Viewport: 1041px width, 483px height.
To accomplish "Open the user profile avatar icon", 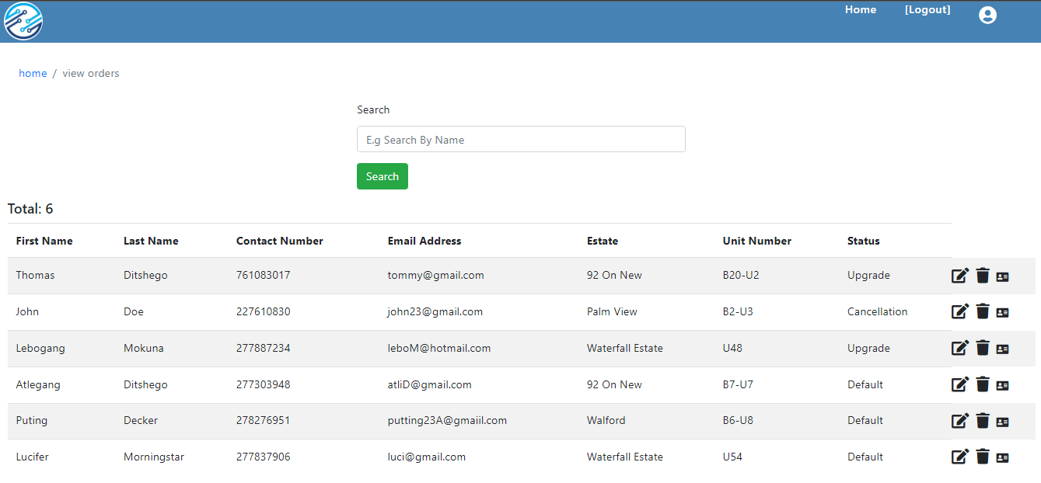I will click(x=987, y=15).
